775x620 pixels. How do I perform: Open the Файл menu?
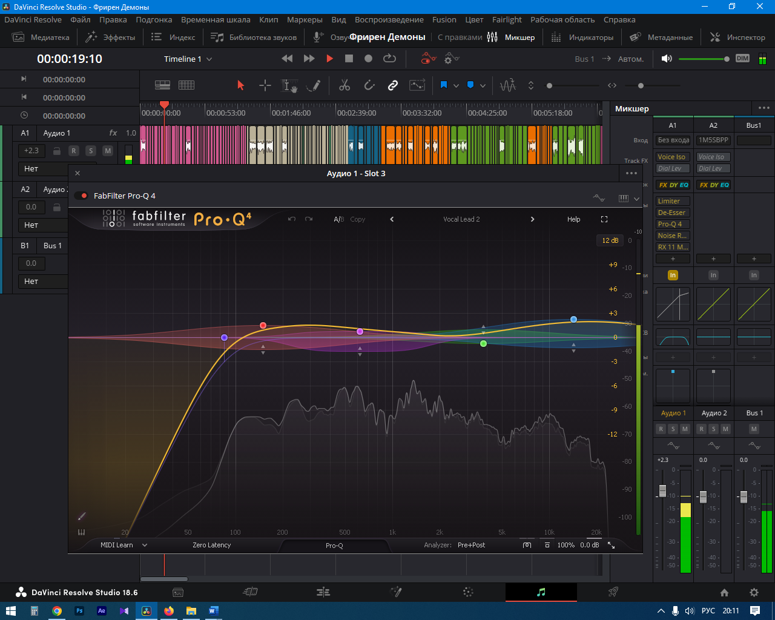(81, 20)
